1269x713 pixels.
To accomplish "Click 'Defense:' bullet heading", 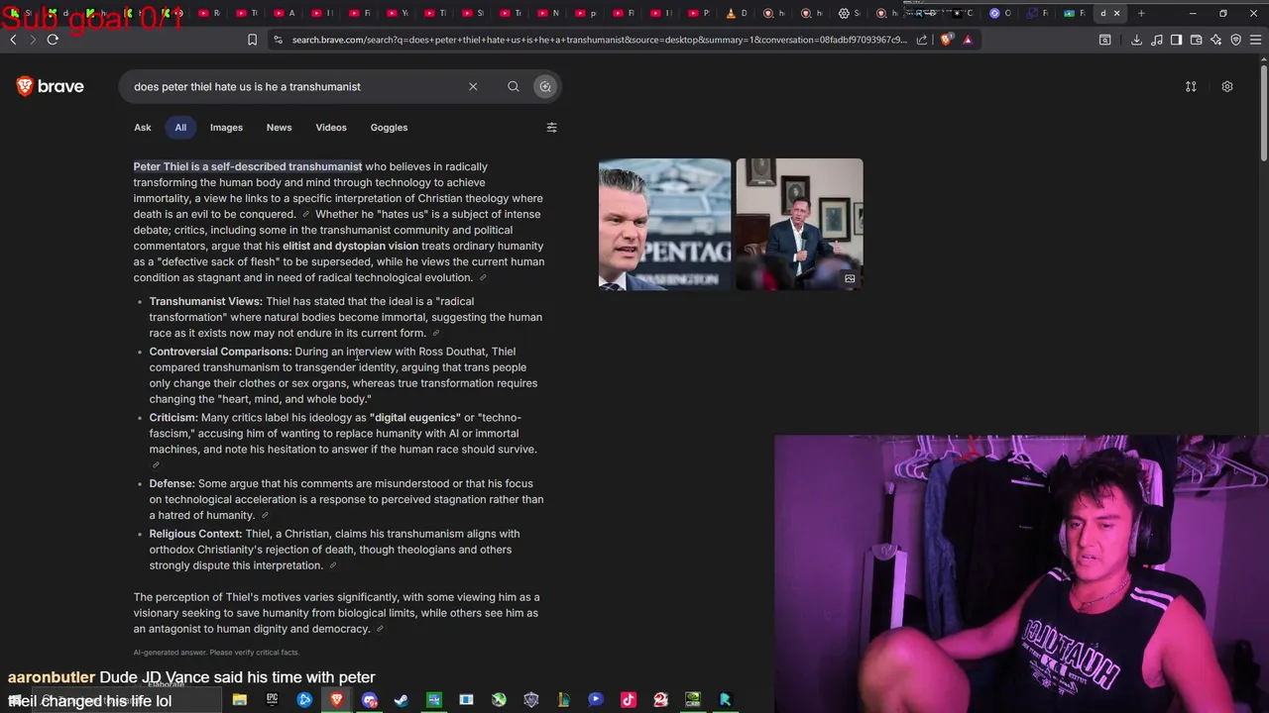I will click(172, 484).
